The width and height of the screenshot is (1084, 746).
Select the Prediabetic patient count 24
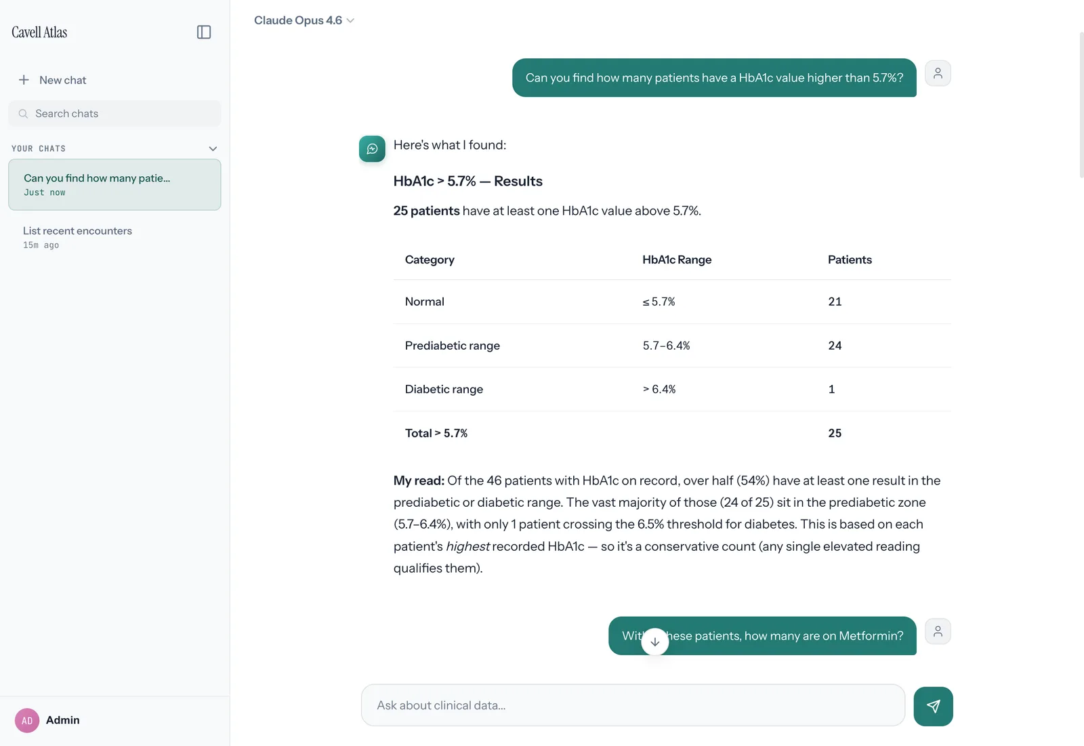[835, 346]
